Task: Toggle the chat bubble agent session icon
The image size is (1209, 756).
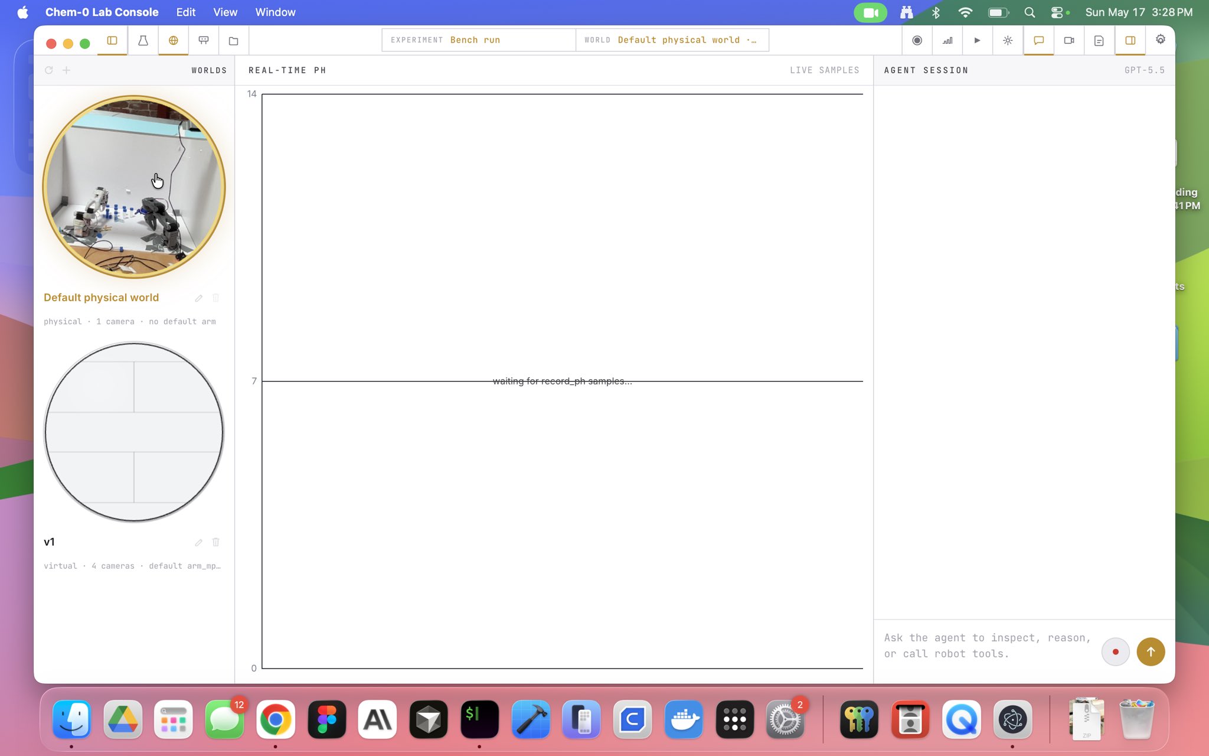Action: [x=1038, y=40]
